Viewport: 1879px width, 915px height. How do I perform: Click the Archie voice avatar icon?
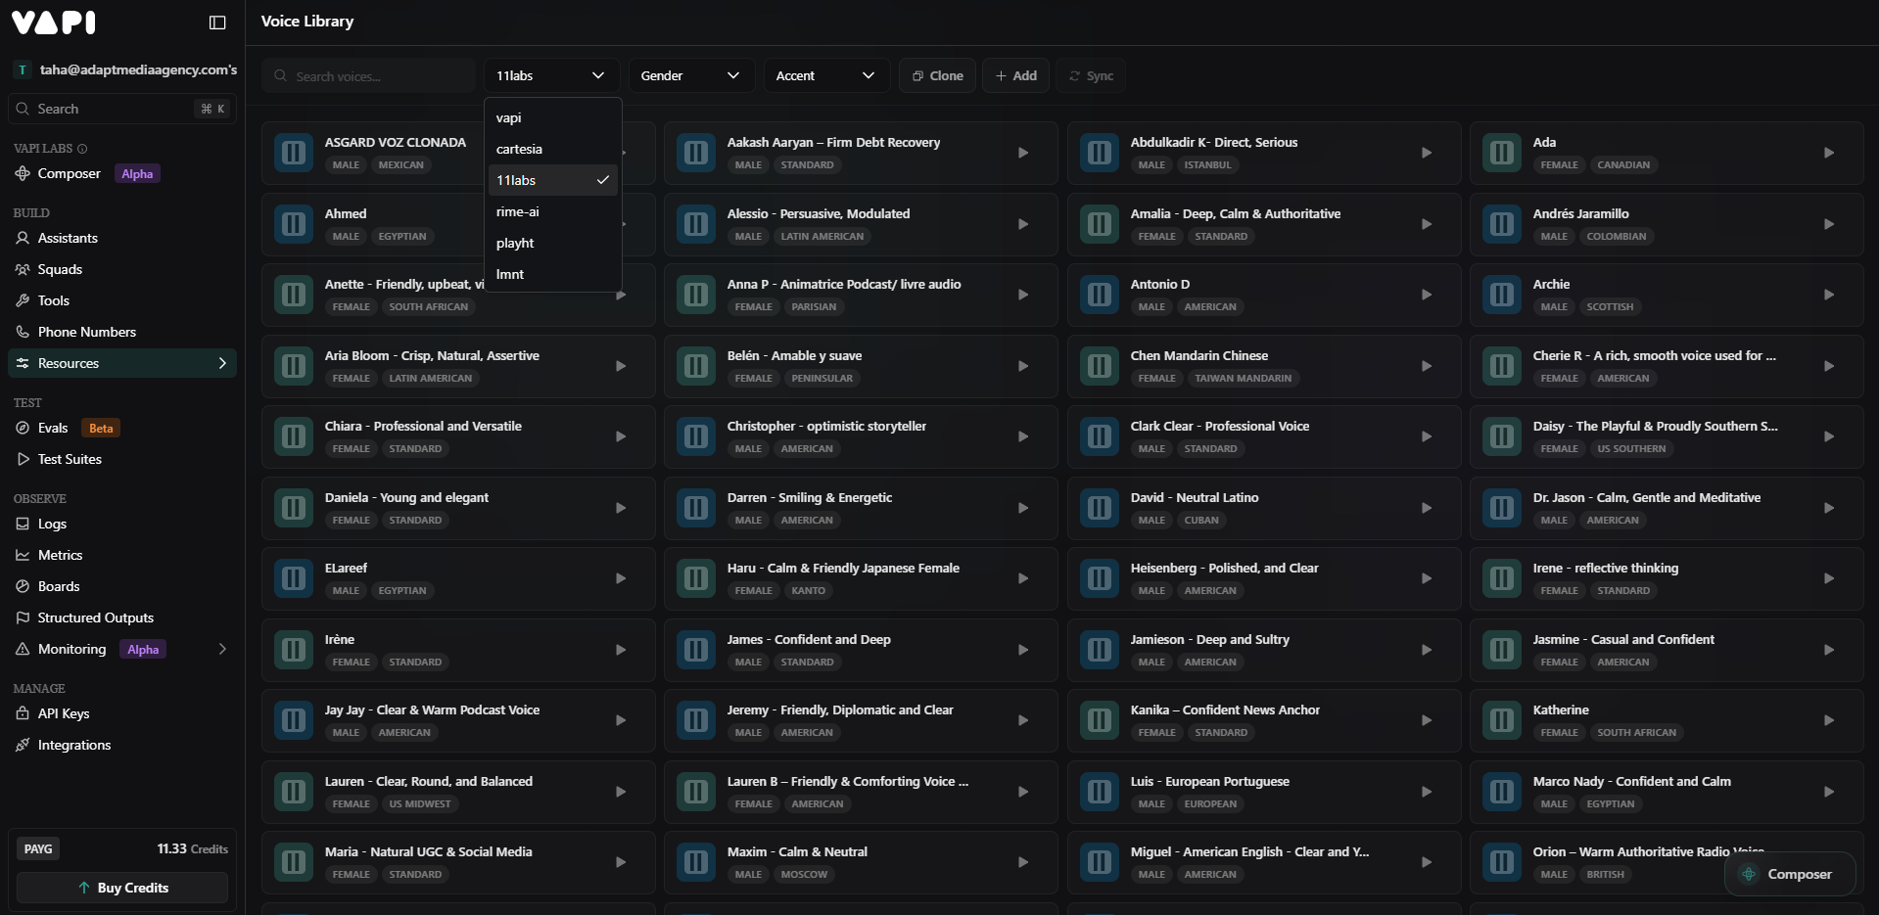[1502, 295]
